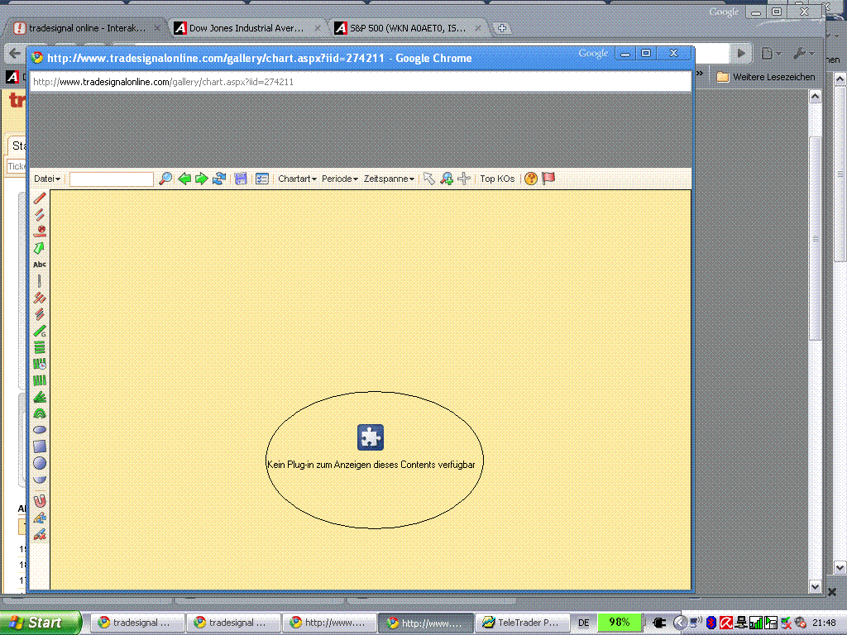Click scrollbar down arrow in background page
The image size is (847, 635).
pyautogui.click(x=815, y=586)
